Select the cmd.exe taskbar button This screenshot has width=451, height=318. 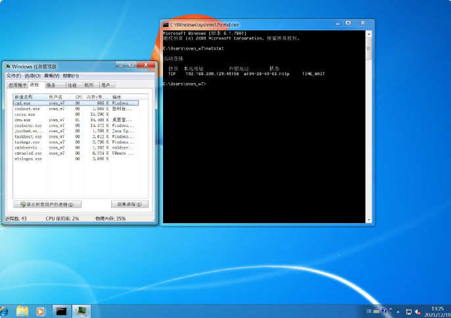click(61, 311)
